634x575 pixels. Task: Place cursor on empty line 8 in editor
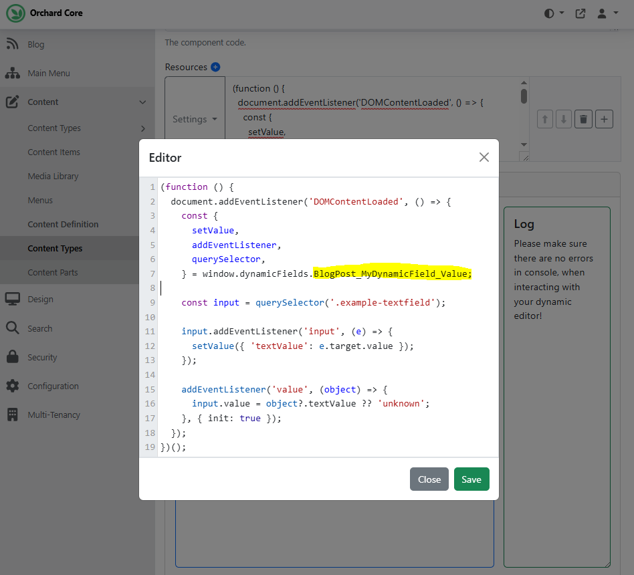328,288
